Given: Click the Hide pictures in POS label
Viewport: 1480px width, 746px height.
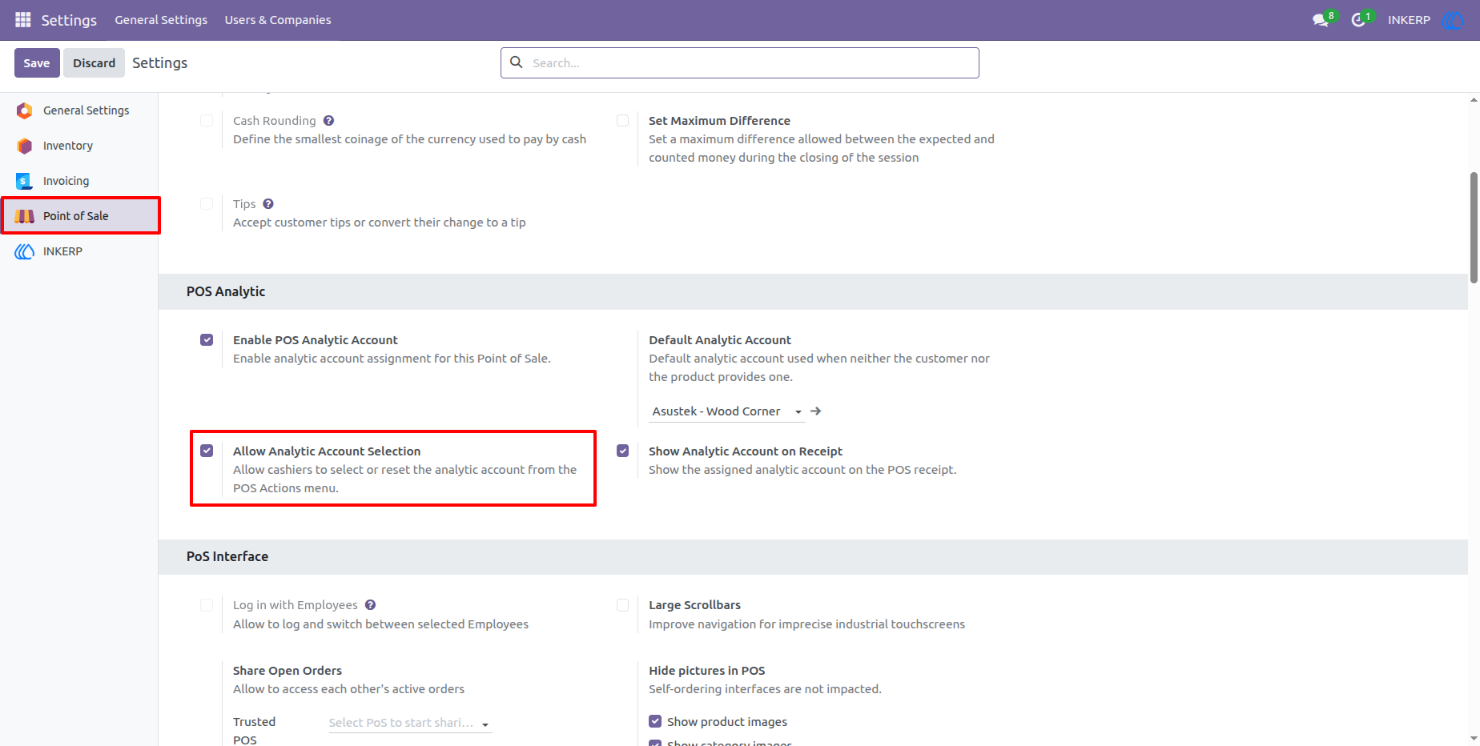Looking at the screenshot, I should (x=707, y=671).
